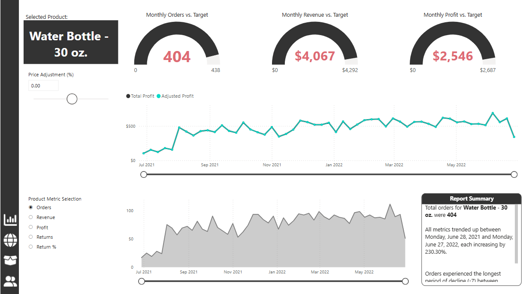Click the Price Adjustment slider handle
The height and width of the screenshot is (294, 523).
[72, 99]
